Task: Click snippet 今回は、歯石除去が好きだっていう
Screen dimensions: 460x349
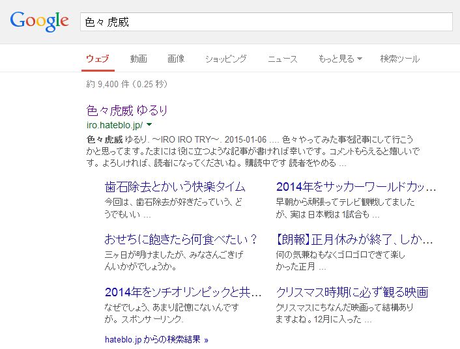Action: pos(173,208)
